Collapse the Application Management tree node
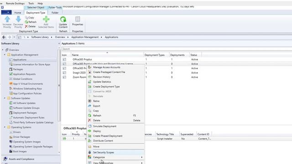The image size is (292, 164). tap(5, 55)
